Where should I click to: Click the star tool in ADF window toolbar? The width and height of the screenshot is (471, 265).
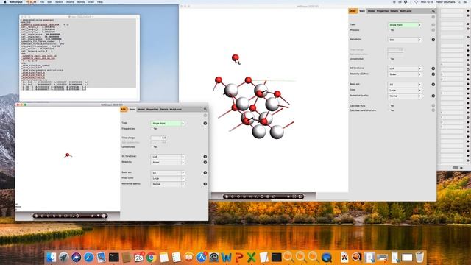[92, 216]
